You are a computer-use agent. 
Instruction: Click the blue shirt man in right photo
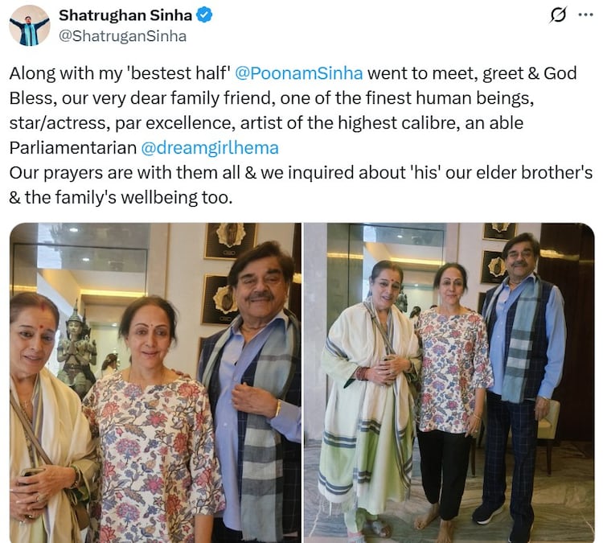point(521,381)
